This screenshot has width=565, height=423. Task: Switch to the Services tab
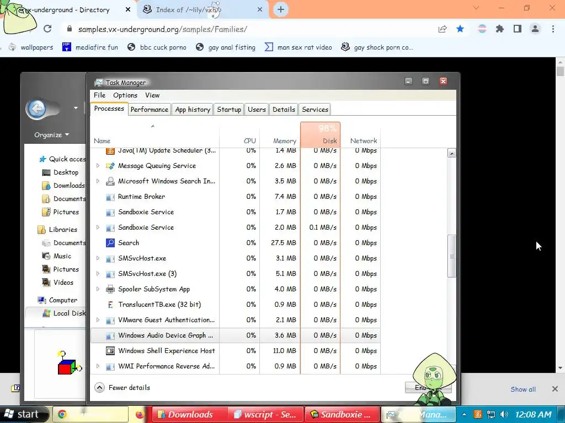[x=315, y=110]
